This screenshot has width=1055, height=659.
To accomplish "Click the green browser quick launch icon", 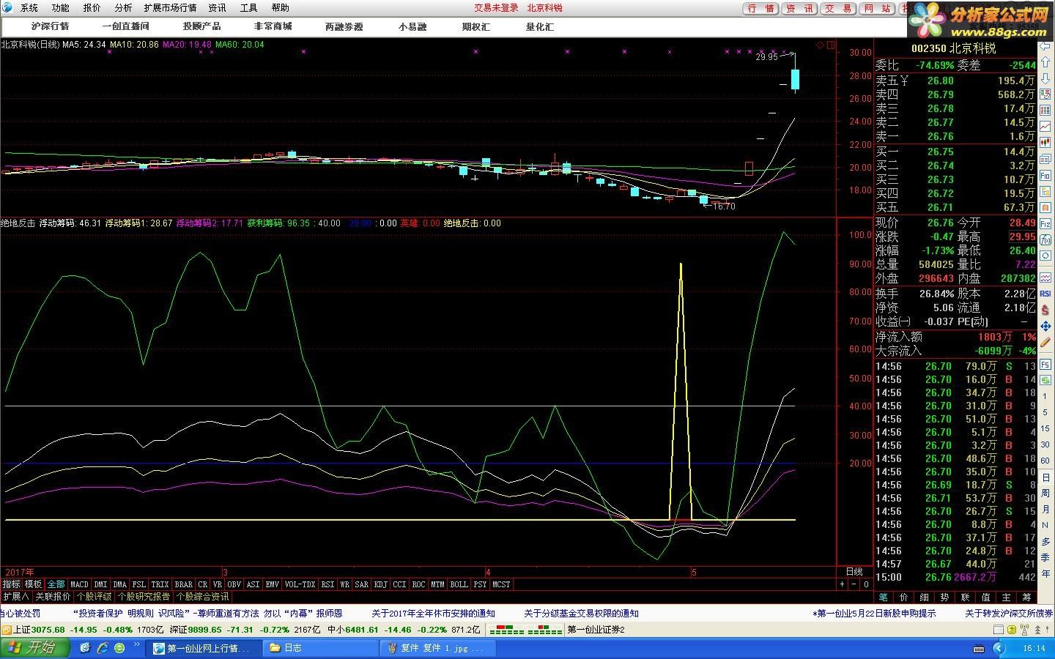I will (119, 648).
